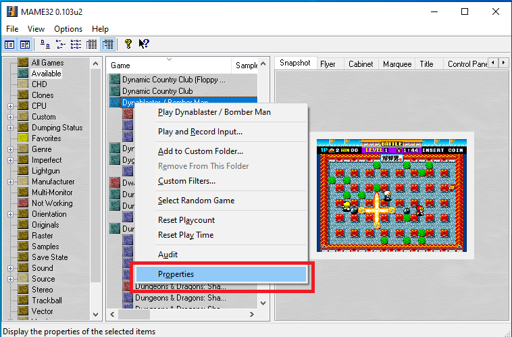Viewport: 512px width, 337px height.
Task: Open the View menu
Action: pyautogui.click(x=36, y=29)
